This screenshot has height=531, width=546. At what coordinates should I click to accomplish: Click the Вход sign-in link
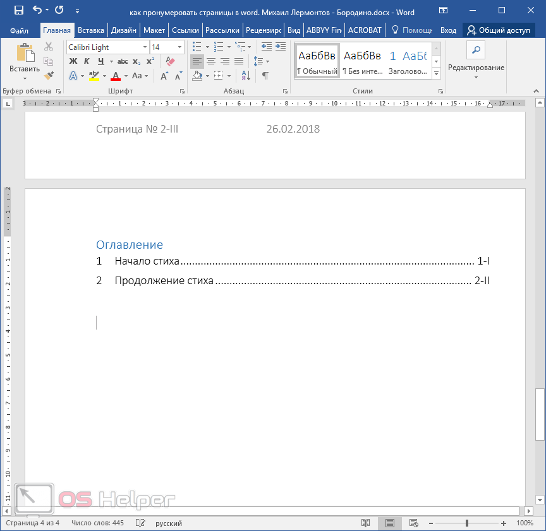pyautogui.click(x=448, y=30)
